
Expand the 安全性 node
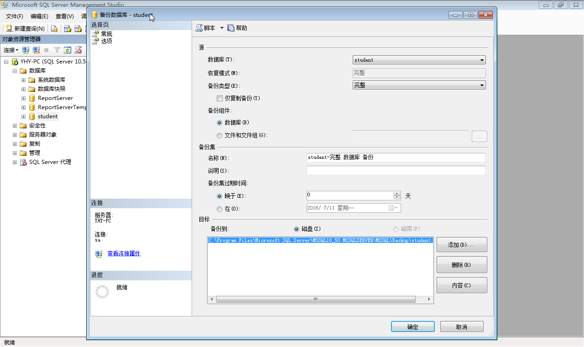pyautogui.click(x=15, y=126)
